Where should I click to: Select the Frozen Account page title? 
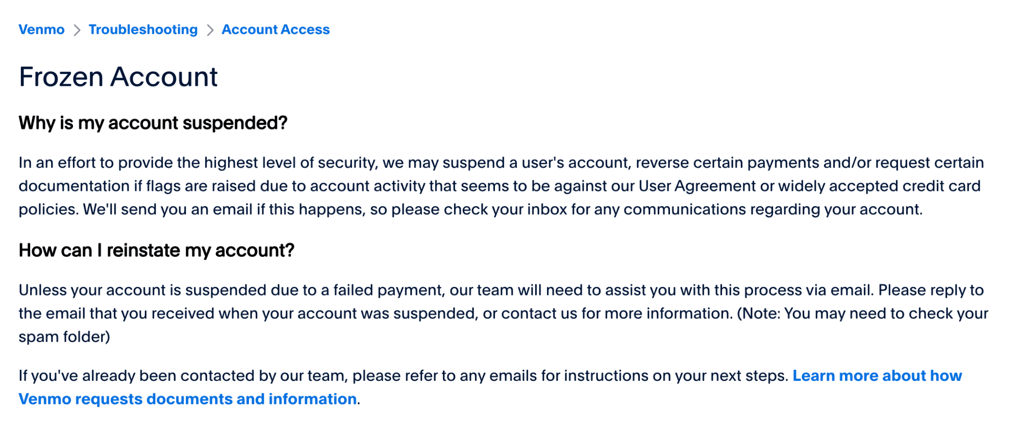(x=118, y=77)
